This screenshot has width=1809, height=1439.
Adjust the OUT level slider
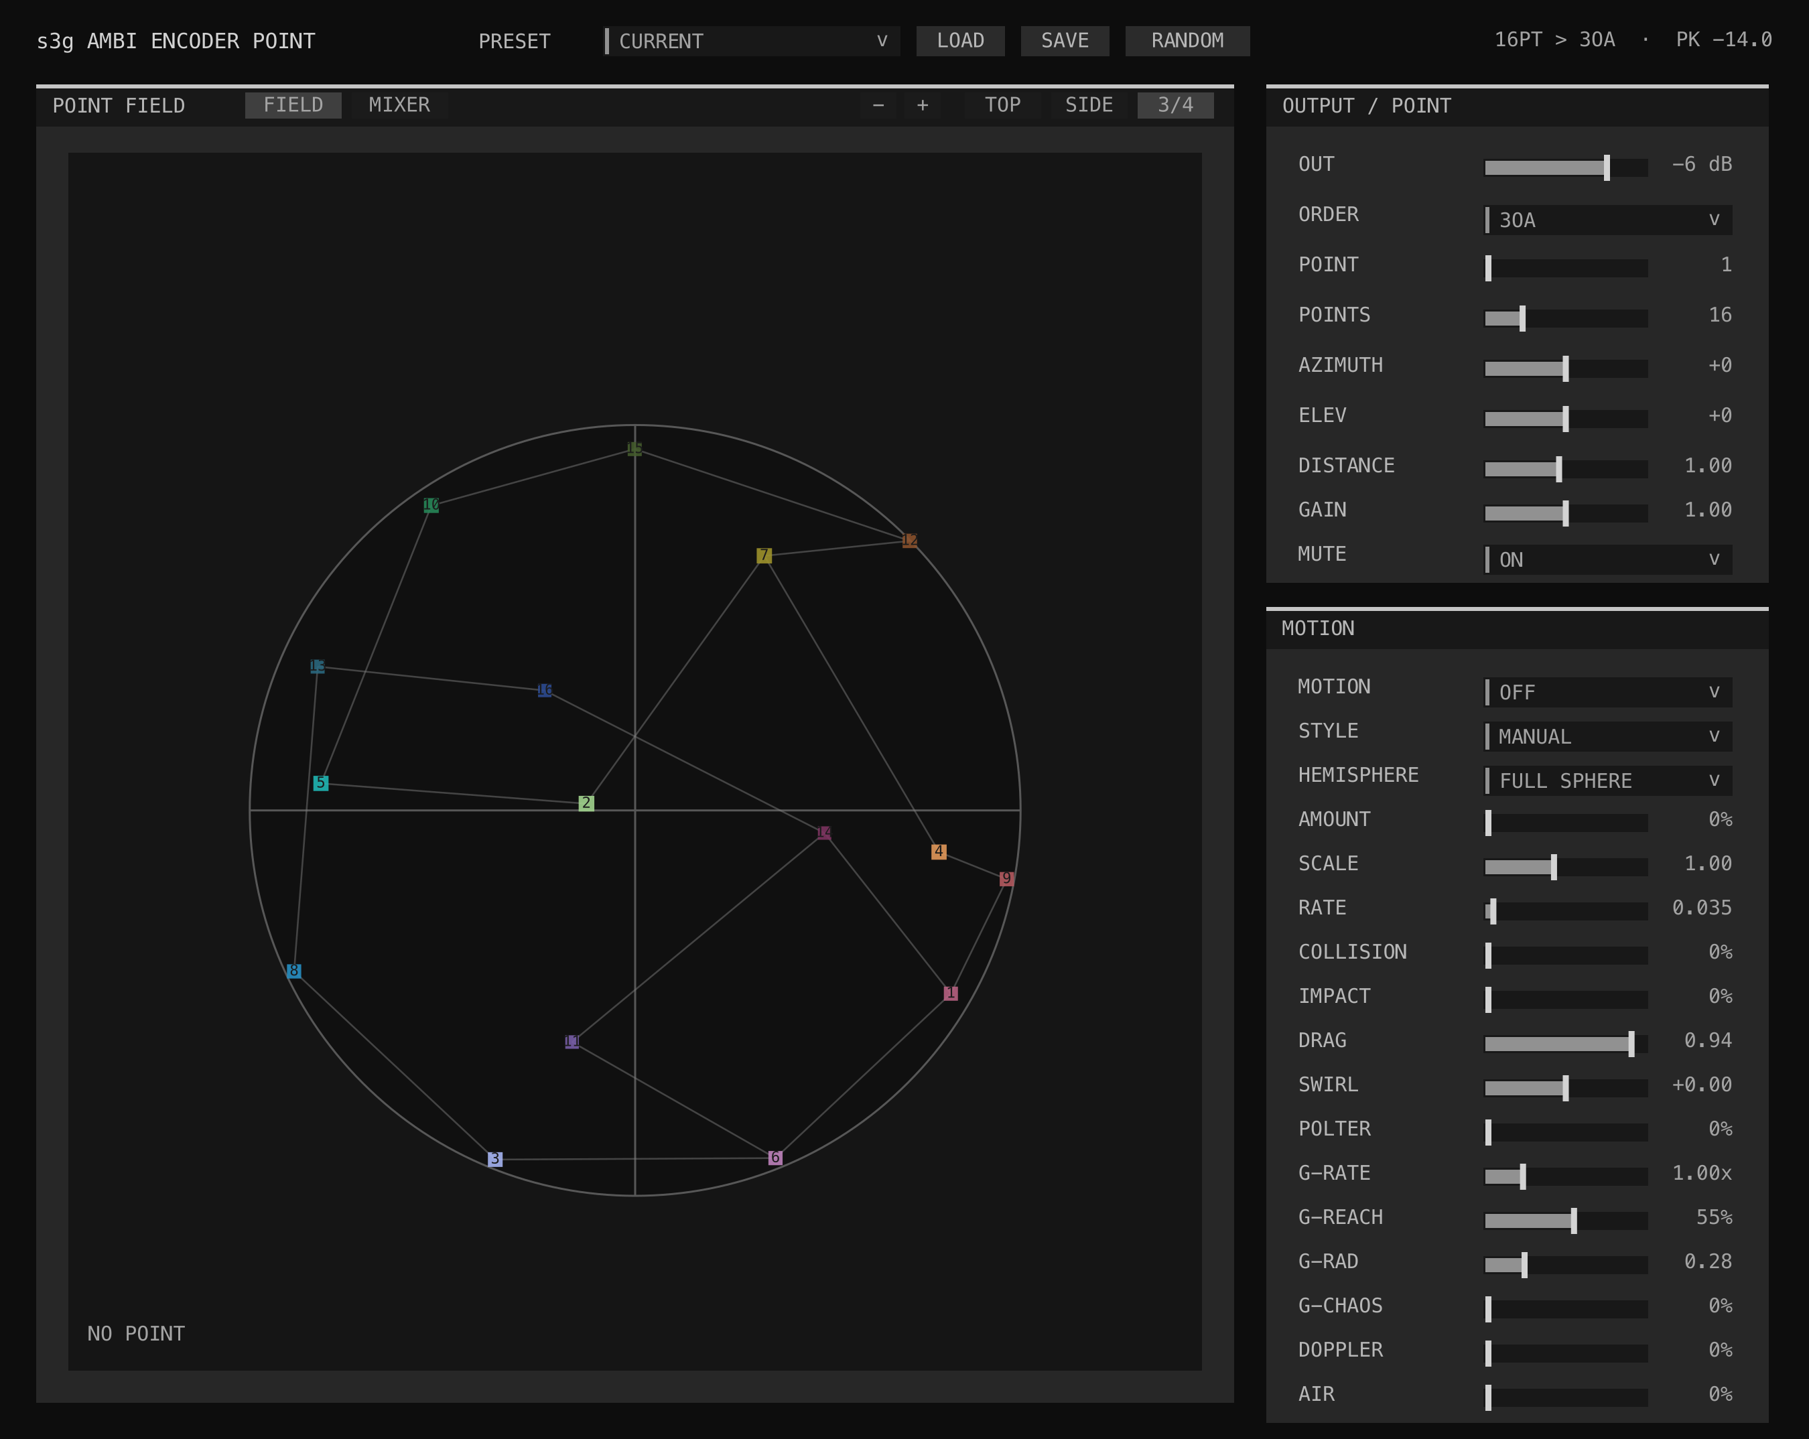[x=1566, y=167]
